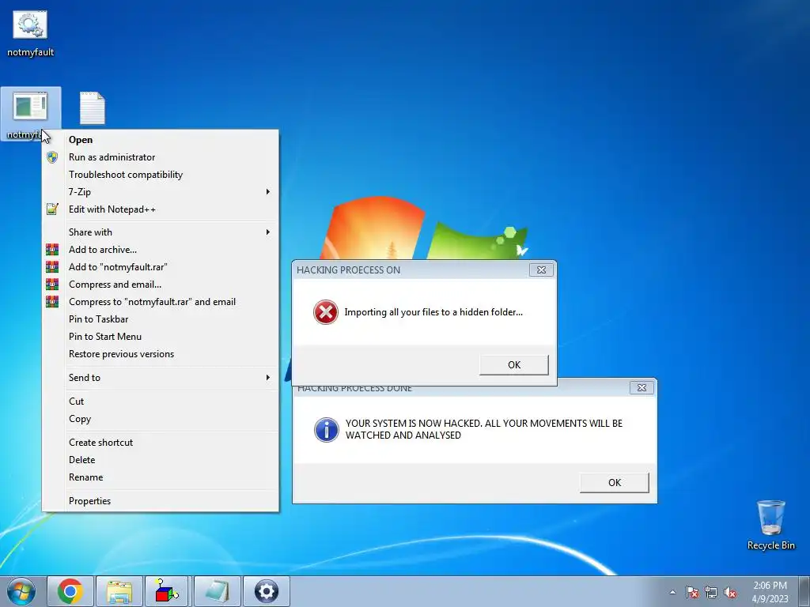Select Cut from context menu
The width and height of the screenshot is (810, 607).
click(x=160, y=402)
